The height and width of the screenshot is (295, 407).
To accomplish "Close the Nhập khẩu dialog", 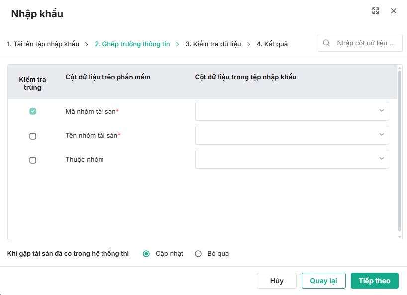I will (394, 11).
